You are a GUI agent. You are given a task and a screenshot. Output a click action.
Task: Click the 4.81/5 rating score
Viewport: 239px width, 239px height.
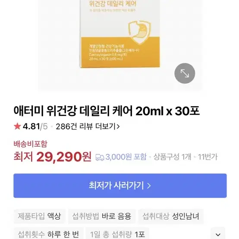click(x=35, y=126)
